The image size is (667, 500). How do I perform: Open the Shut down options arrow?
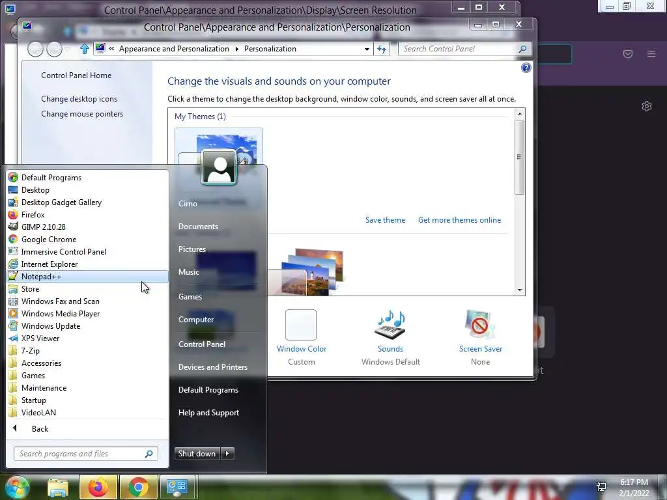pyautogui.click(x=227, y=453)
